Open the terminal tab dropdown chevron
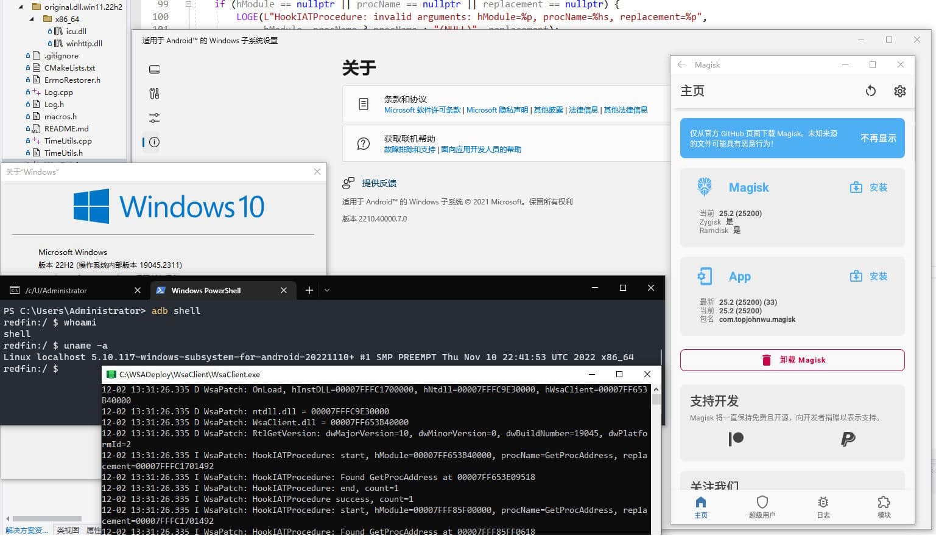This screenshot has width=936, height=536. tap(327, 290)
